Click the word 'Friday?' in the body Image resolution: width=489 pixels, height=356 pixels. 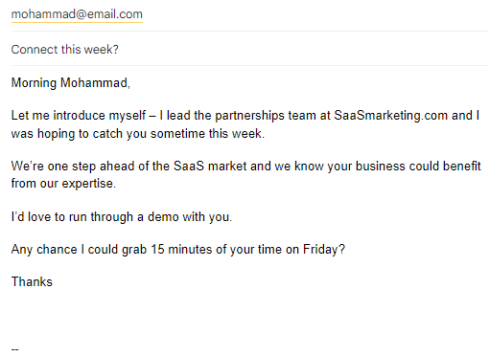324,250
